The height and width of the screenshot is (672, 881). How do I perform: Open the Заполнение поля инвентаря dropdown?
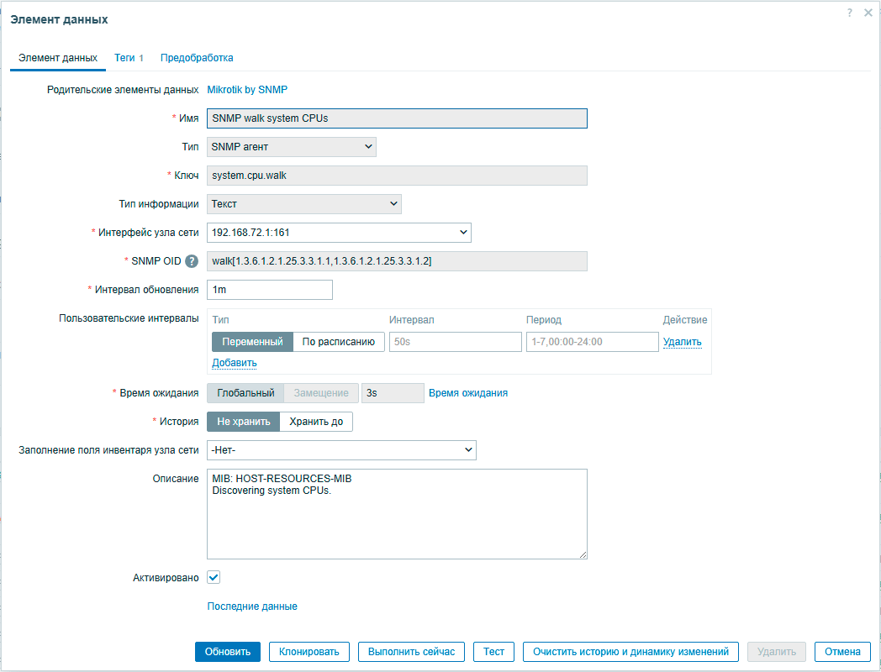[x=341, y=450]
